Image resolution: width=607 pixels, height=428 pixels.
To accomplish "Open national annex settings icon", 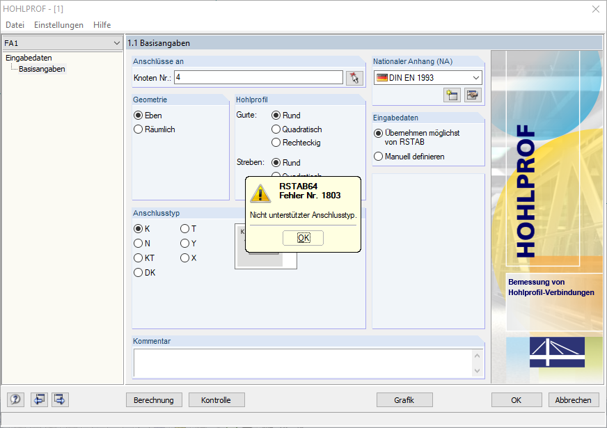I will (x=473, y=95).
